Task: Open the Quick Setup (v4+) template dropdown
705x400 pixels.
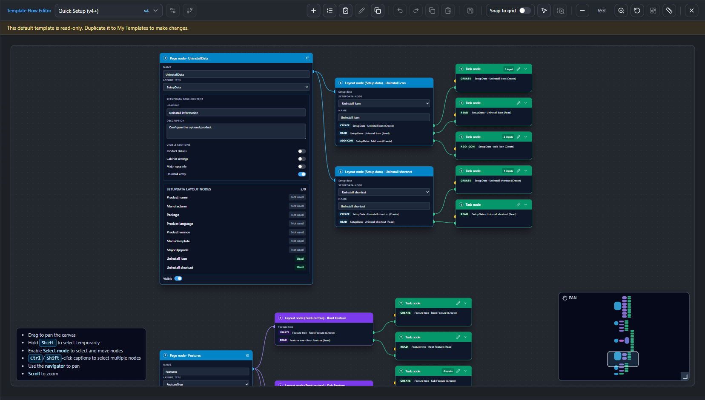Action: tap(109, 11)
